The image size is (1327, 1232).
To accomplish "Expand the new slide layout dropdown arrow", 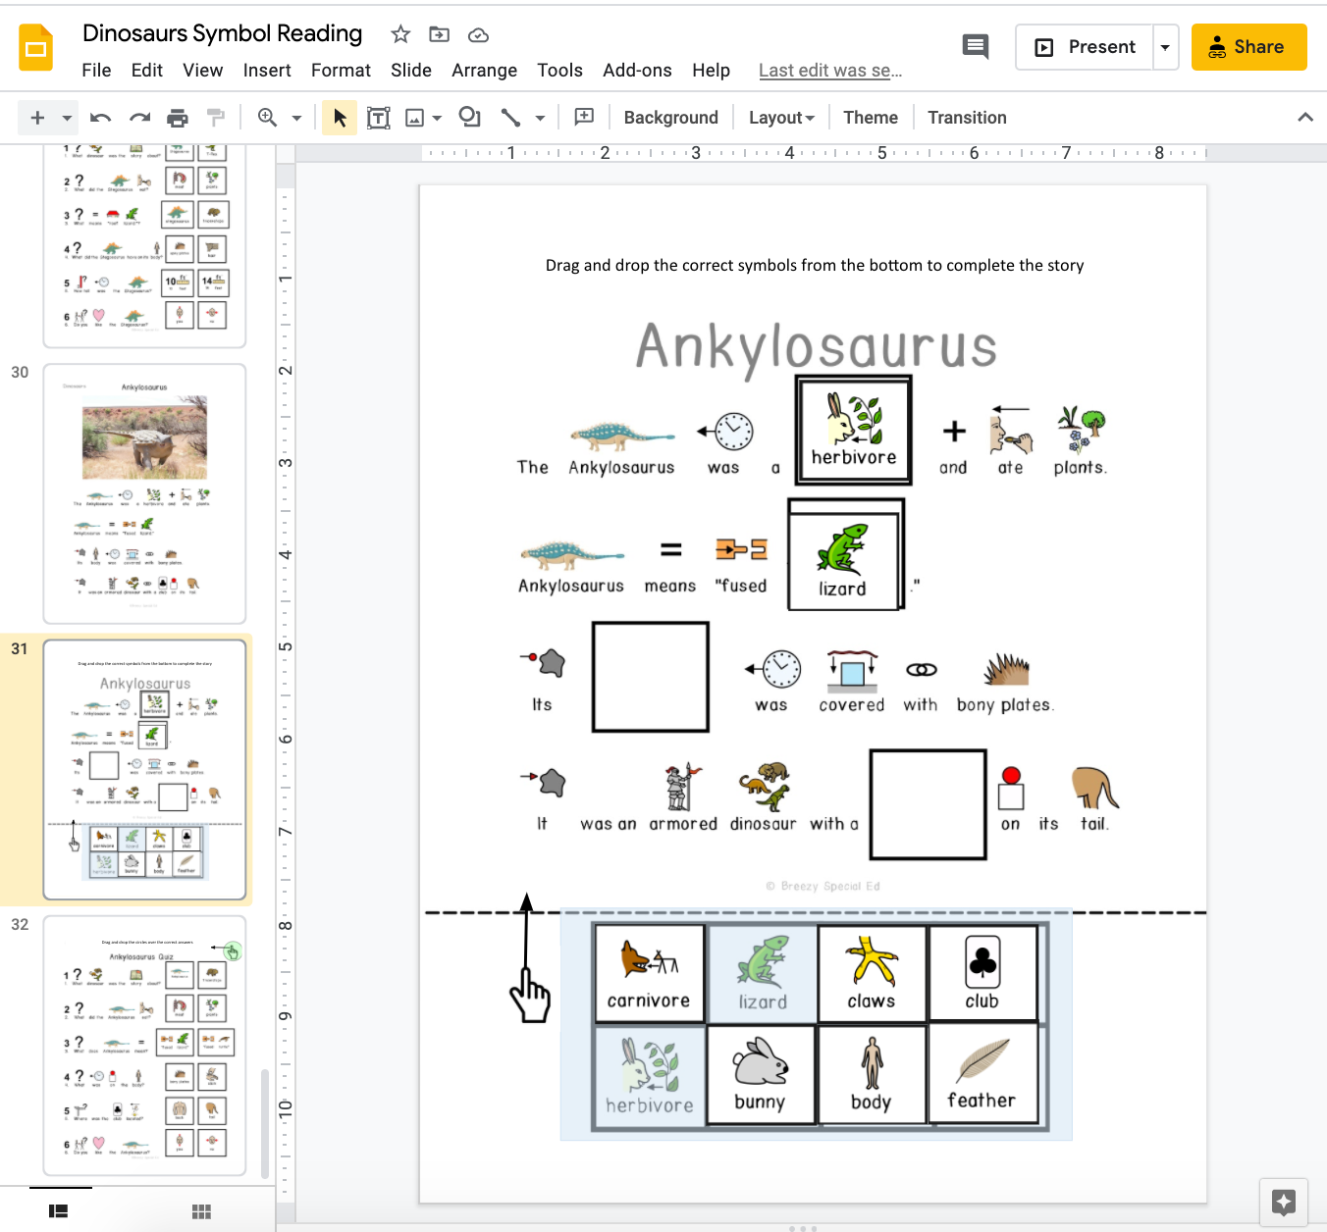I will [67, 118].
